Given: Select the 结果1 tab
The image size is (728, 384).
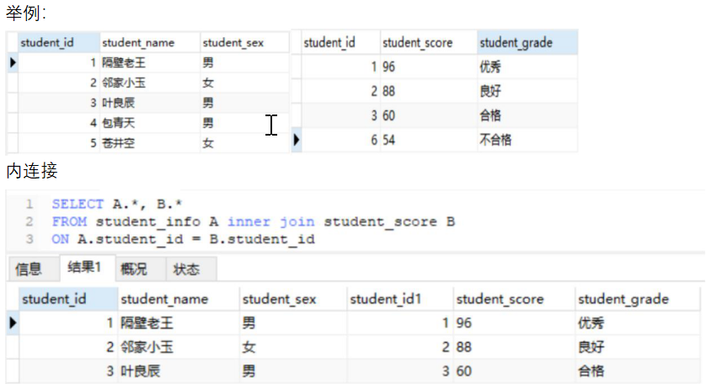Looking at the screenshot, I should click(x=84, y=267).
